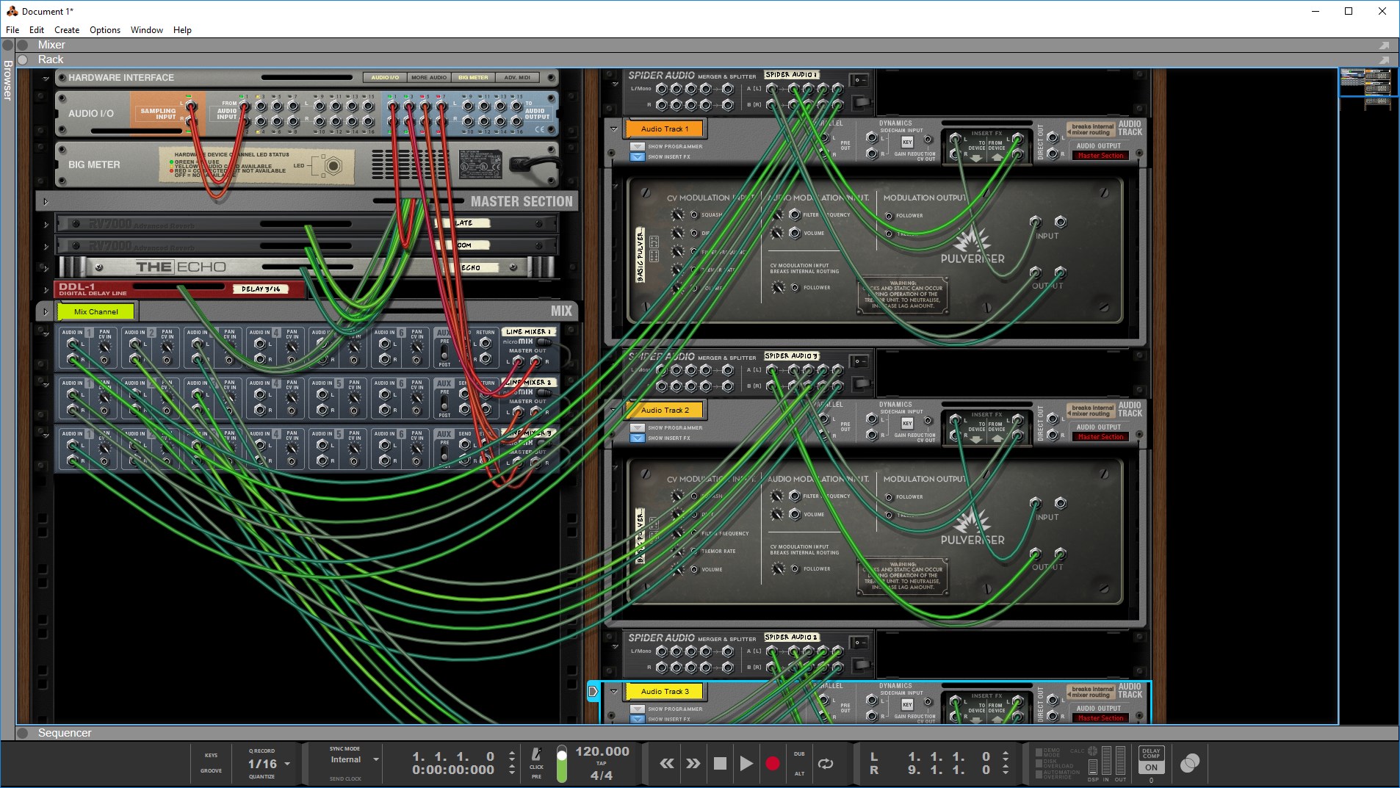The image size is (1400, 788).
Task: Toggle Show Insert FX on Audio Track 2
Action: coord(638,438)
